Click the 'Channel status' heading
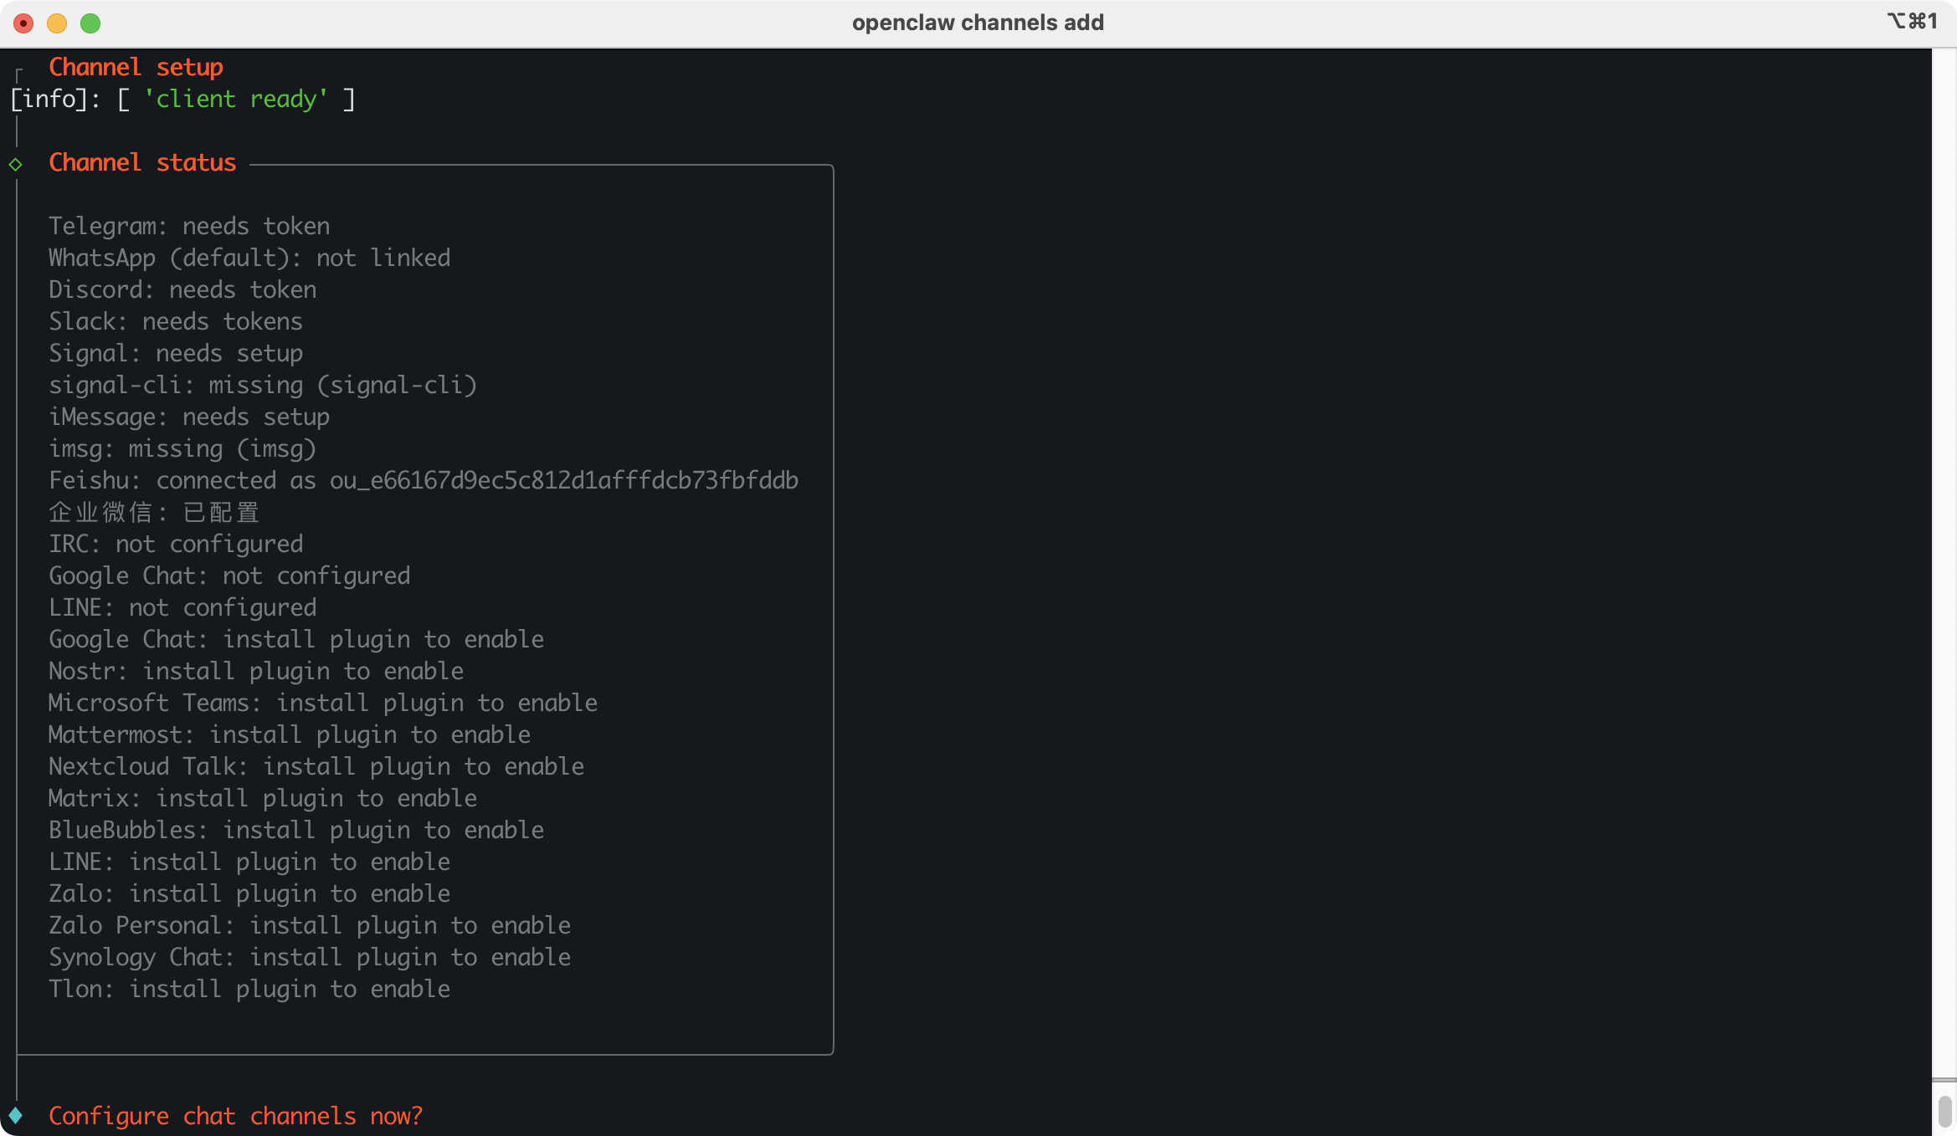Viewport: 1957px width, 1136px height. pyautogui.click(x=142, y=162)
